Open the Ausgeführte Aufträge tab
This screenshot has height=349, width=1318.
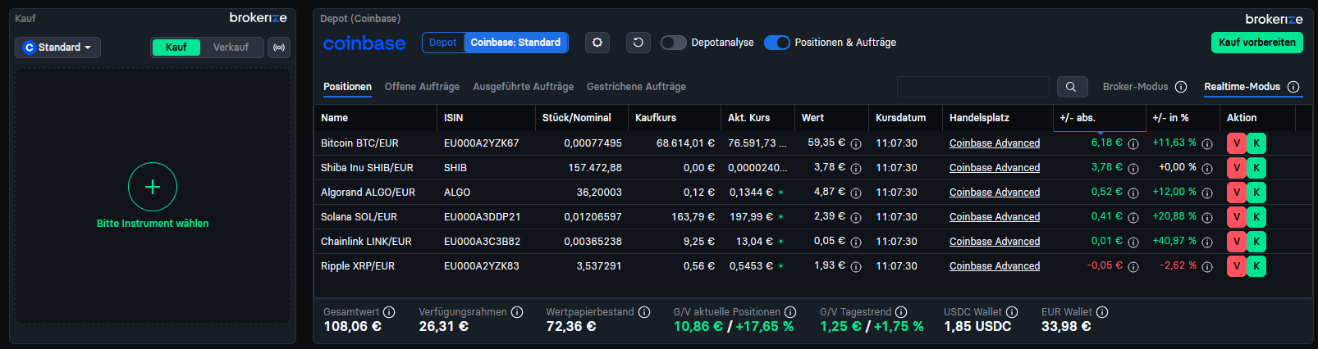pyautogui.click(x=524, y=87)
